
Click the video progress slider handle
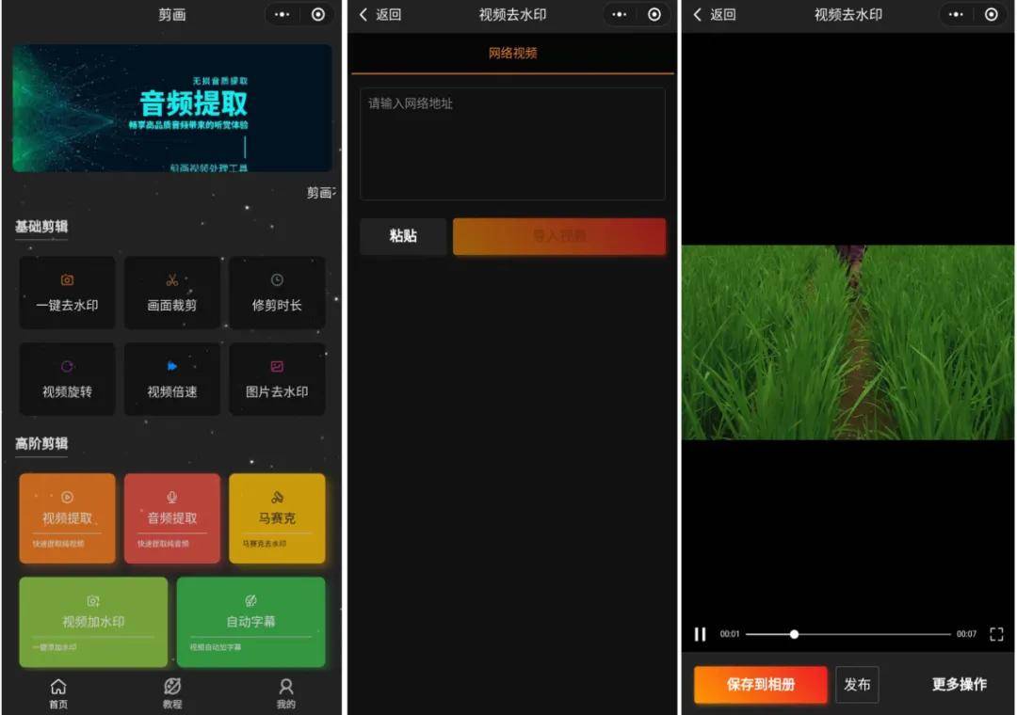pos(794,634)
